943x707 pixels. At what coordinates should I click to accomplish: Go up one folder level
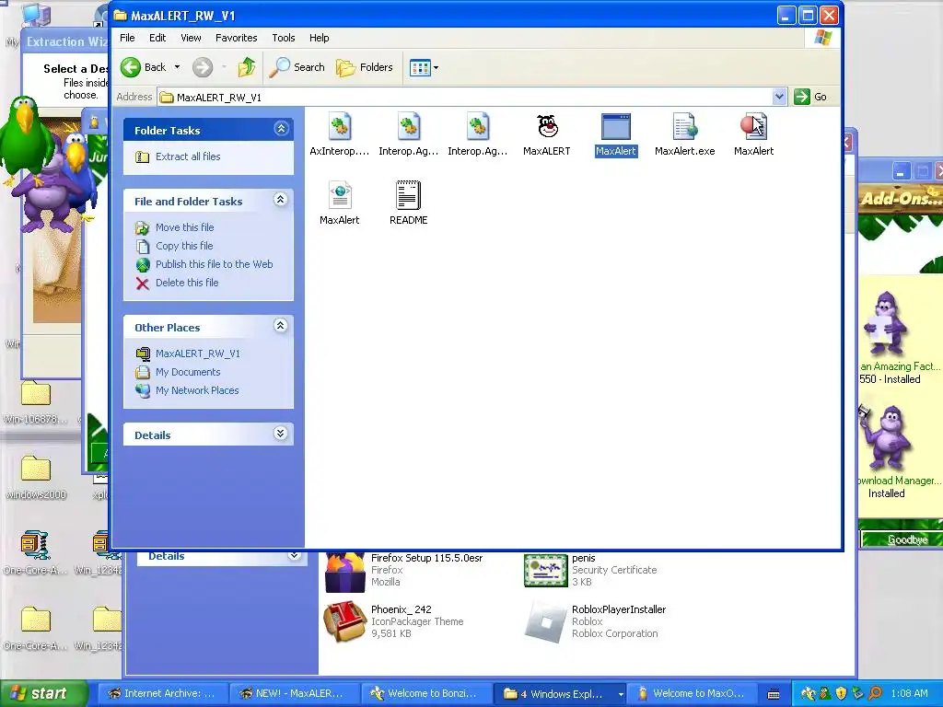pyautogui.click(x=247, y=67)
